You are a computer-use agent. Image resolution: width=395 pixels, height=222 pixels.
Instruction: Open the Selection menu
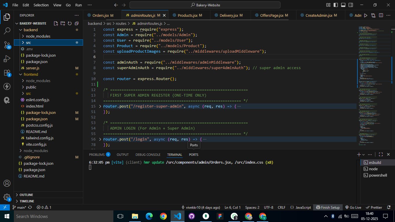[x=41, y=5]
